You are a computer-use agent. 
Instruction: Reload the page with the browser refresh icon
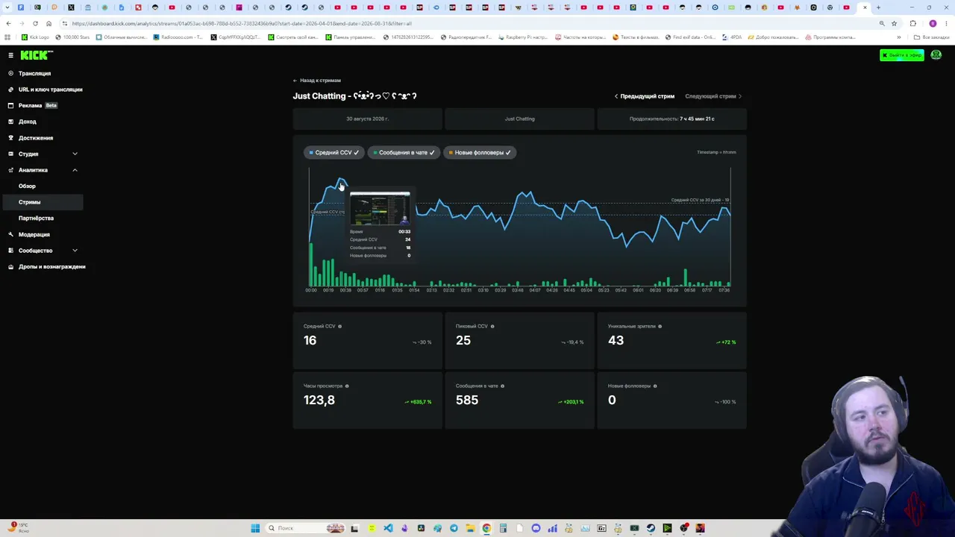click(x=35, y=23)
